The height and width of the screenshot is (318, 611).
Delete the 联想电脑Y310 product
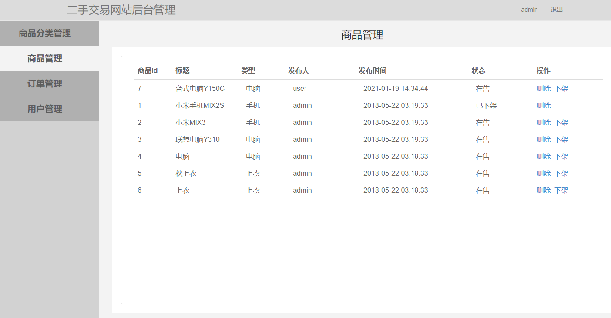[544, 139]
